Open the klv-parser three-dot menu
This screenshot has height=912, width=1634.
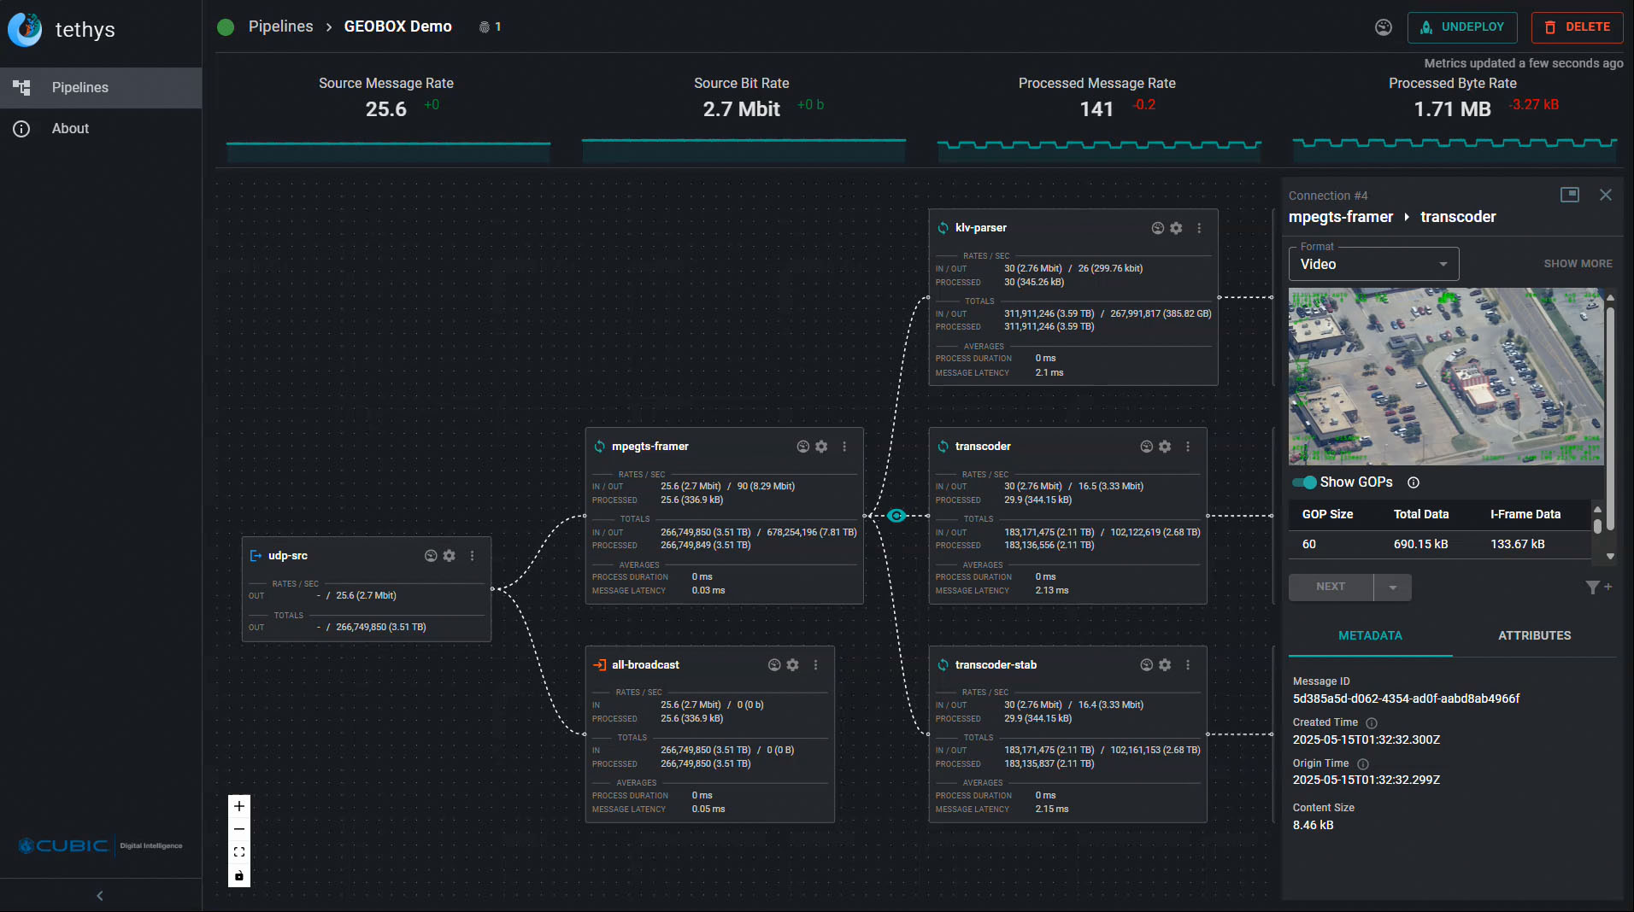[x=1199, y=228]
